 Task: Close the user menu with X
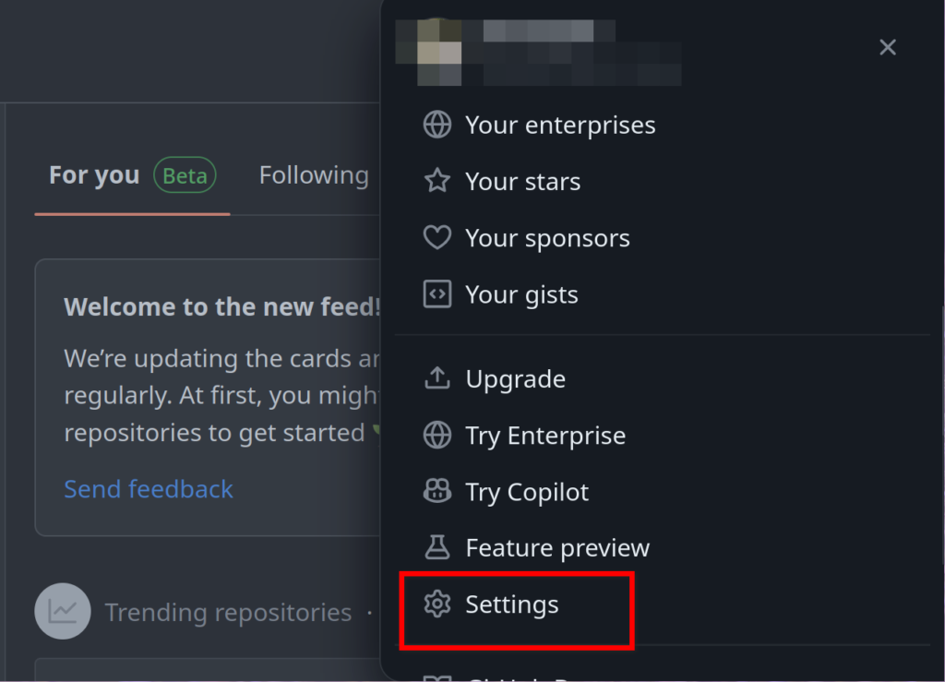[888, 47]
